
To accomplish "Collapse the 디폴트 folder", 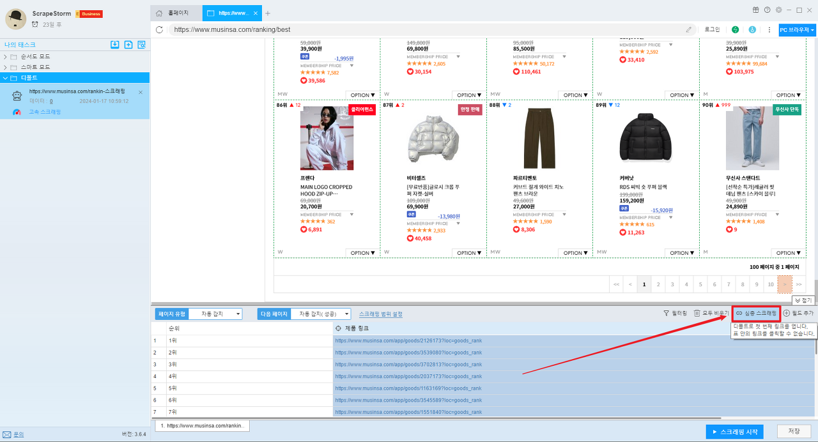I will pyautogui.click(x=5, y=77).
